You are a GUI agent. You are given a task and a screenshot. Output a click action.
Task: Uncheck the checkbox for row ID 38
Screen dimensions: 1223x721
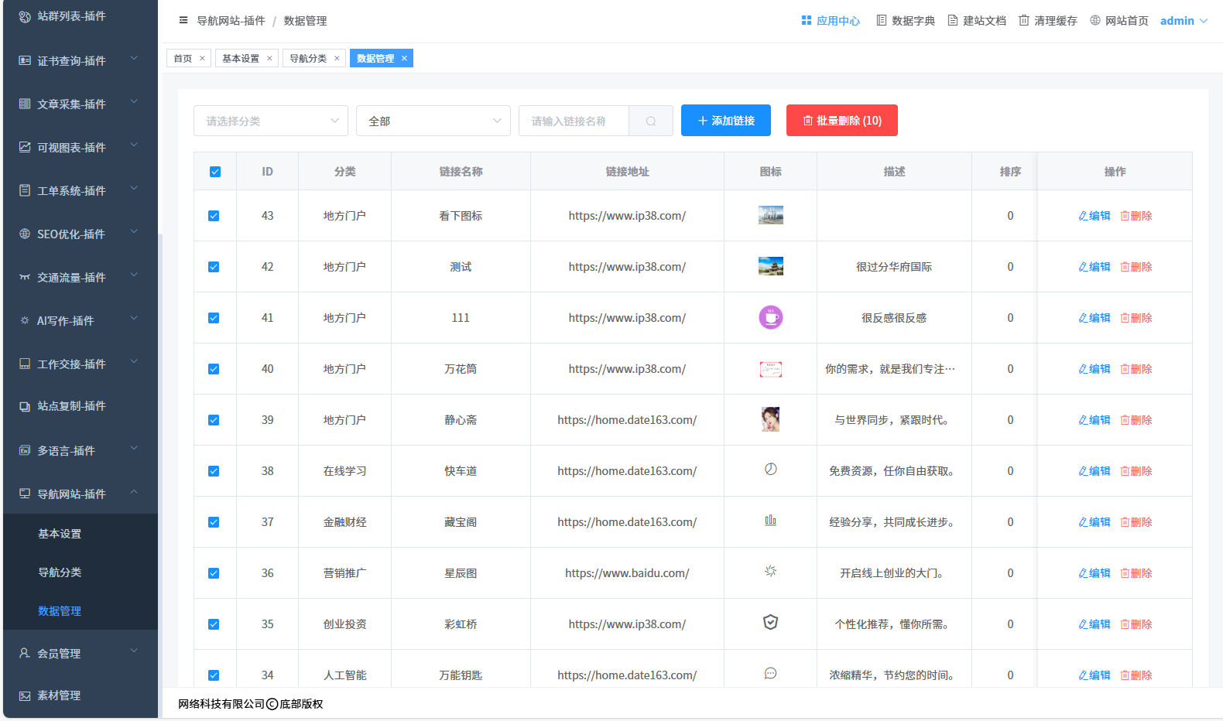coord(214,471)
